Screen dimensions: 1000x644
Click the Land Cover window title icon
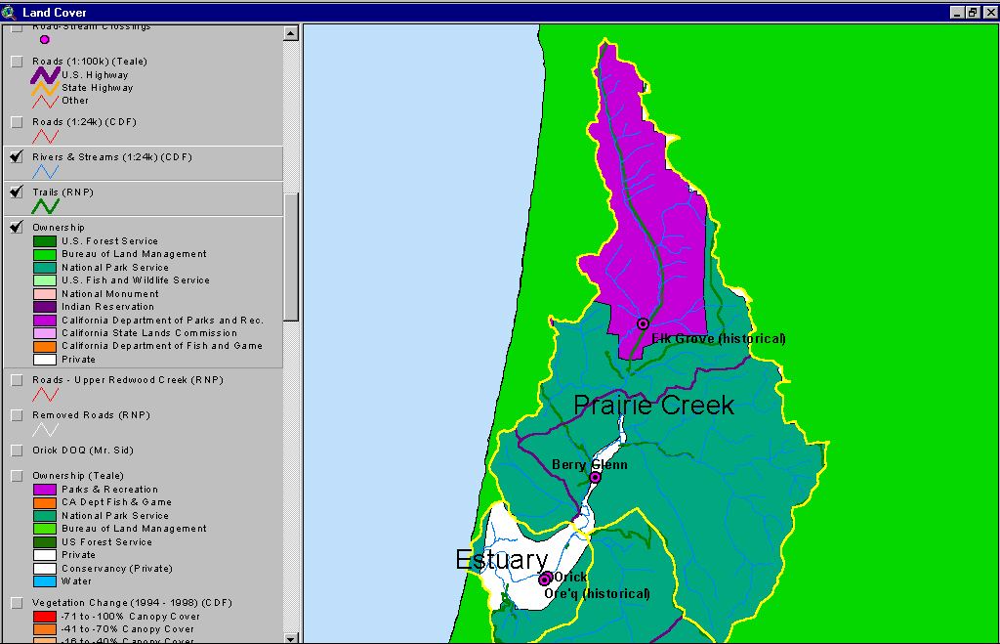pos(9,12)
